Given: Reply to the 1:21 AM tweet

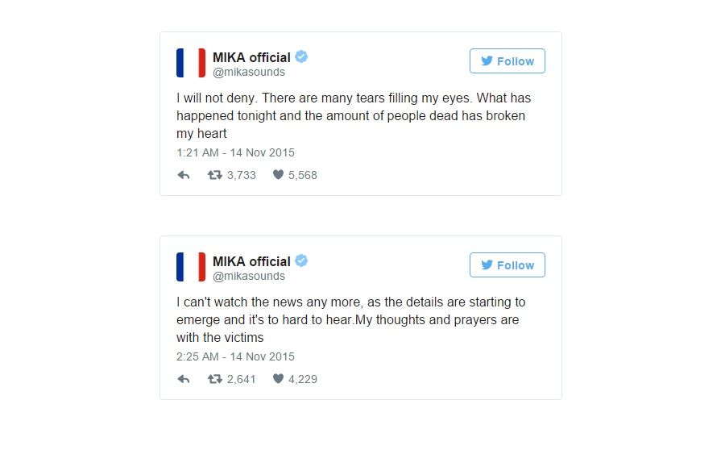Looking at the screenshot, I should tap(184, 175).
